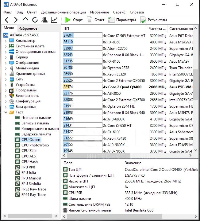
Task: Switch to the Избранное sidebar tab
Action: pyautogui.click(x=28, y=28)
